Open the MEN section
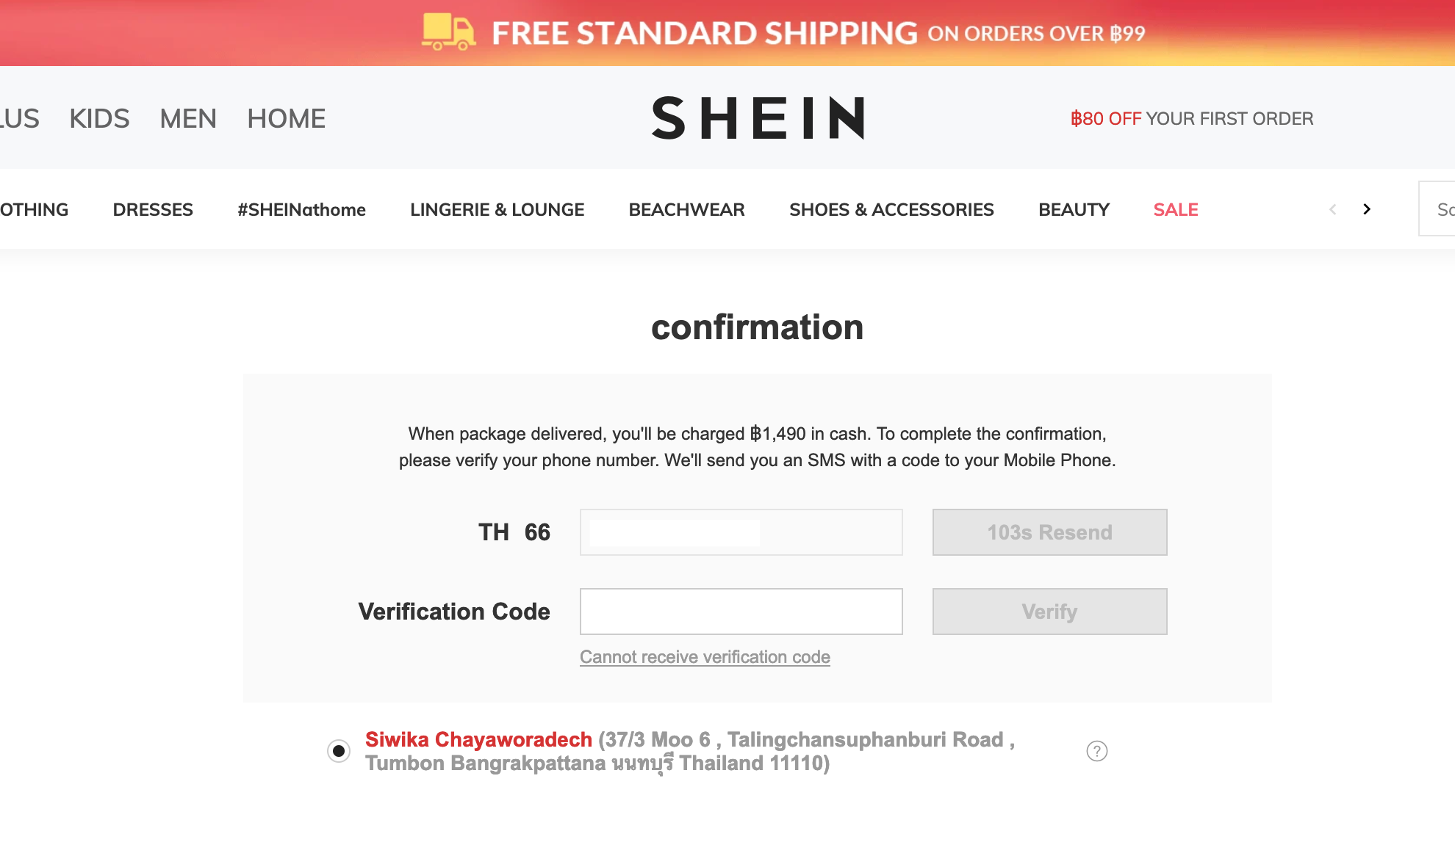Viewport: 1455px width, 856px height. point(188,118)
